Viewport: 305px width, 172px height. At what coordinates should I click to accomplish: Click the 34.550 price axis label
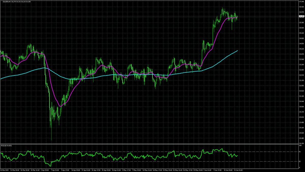(x=301, y=44)
